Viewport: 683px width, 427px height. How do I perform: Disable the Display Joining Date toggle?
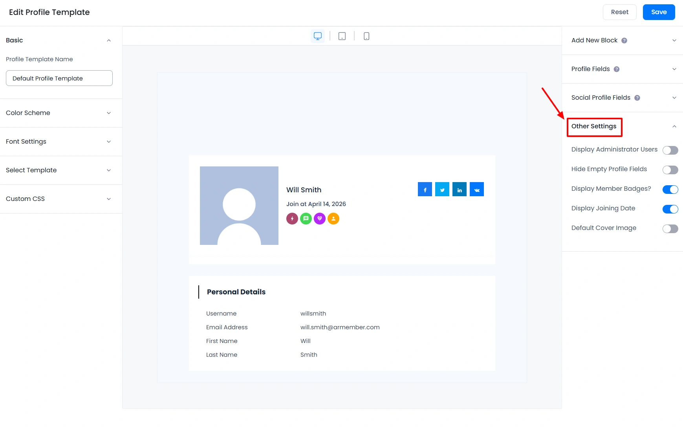coord(670,209)
